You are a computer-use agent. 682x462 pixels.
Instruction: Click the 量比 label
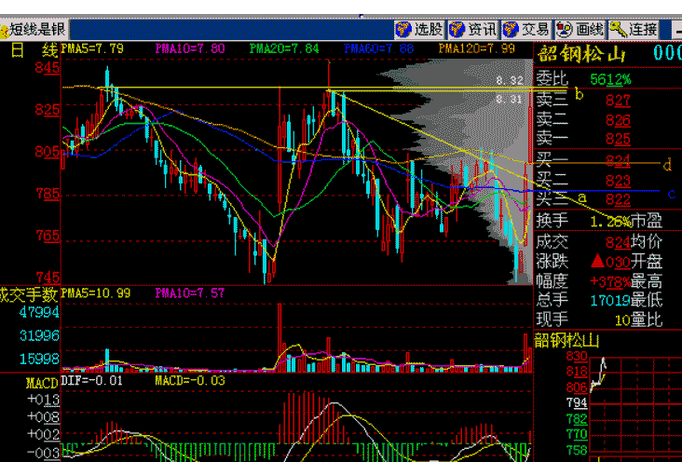tap(647, 320)
